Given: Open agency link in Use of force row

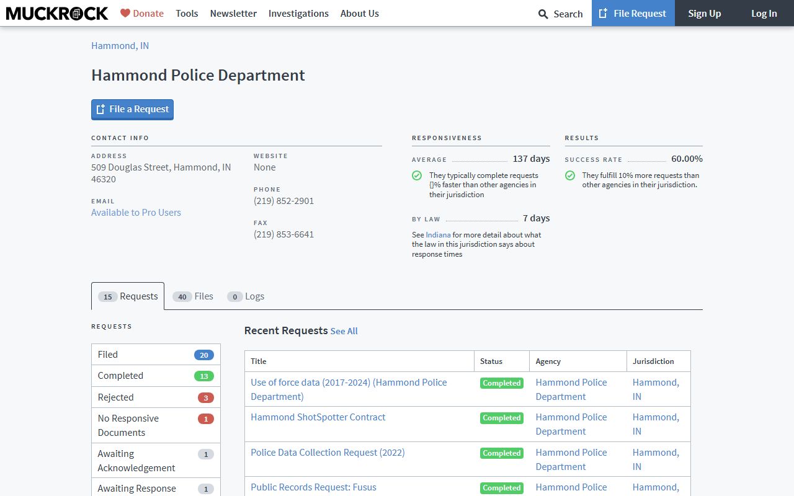Looking at the screenshot, I should click(571, 389).
